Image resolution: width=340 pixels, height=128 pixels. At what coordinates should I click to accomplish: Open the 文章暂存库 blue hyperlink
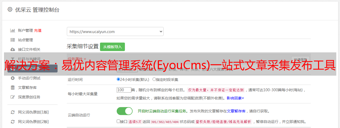(236, 111)
